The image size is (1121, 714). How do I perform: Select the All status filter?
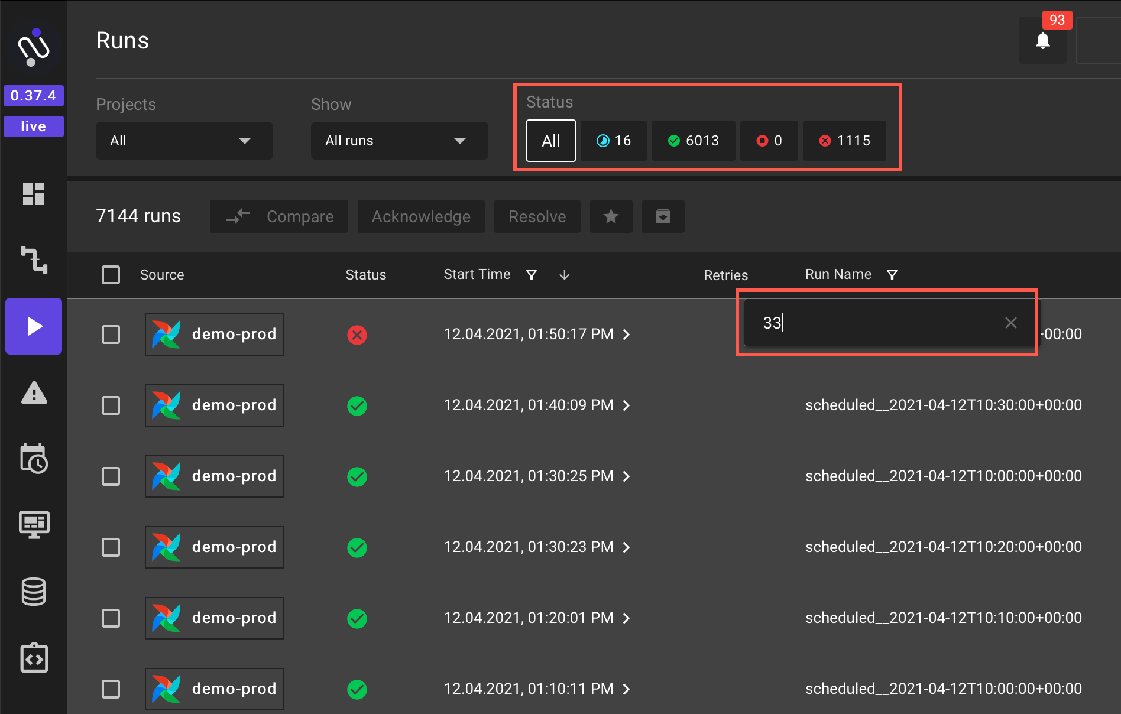coord(551,141)
